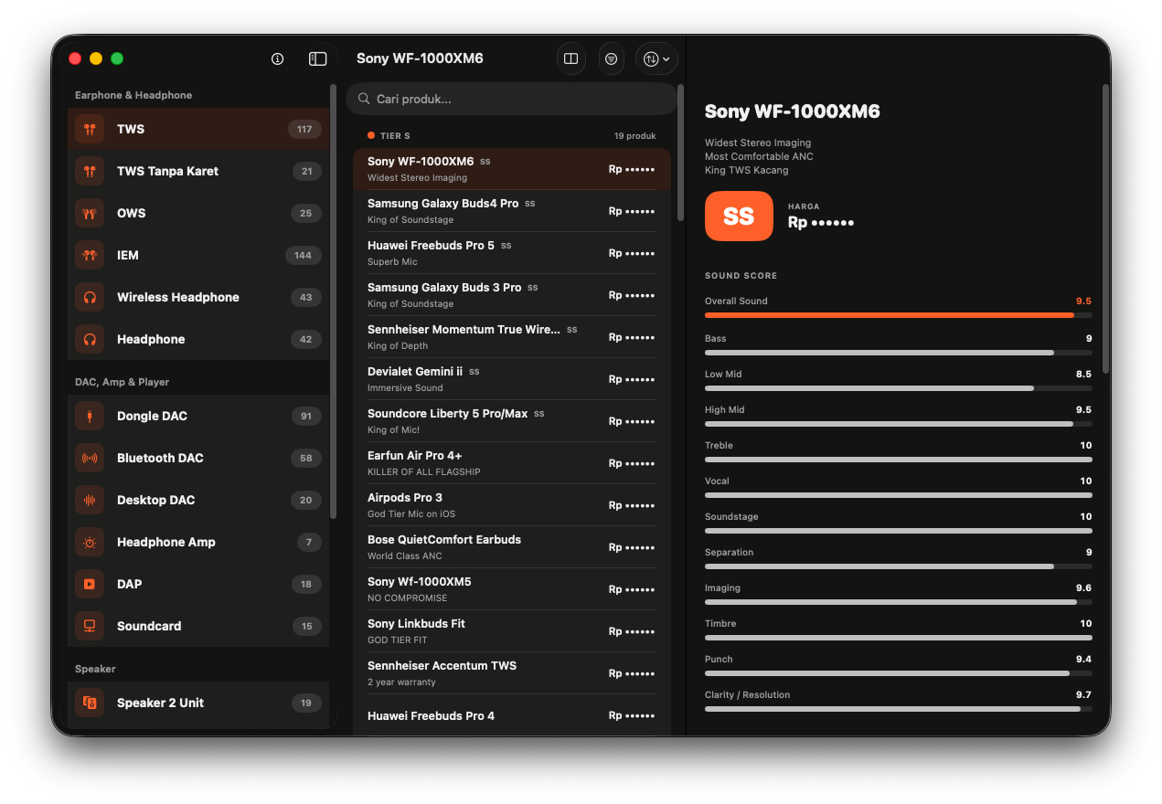Click the 117 count badge for TWS
The width and height of the screenshot is (1162, 804).
pos(304,129)
